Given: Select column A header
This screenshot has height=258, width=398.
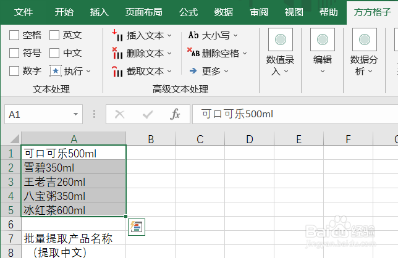Looking at the screenshot, I should (74, 139).
